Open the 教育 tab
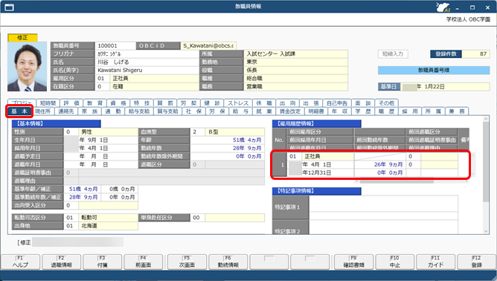 point(94,103)
